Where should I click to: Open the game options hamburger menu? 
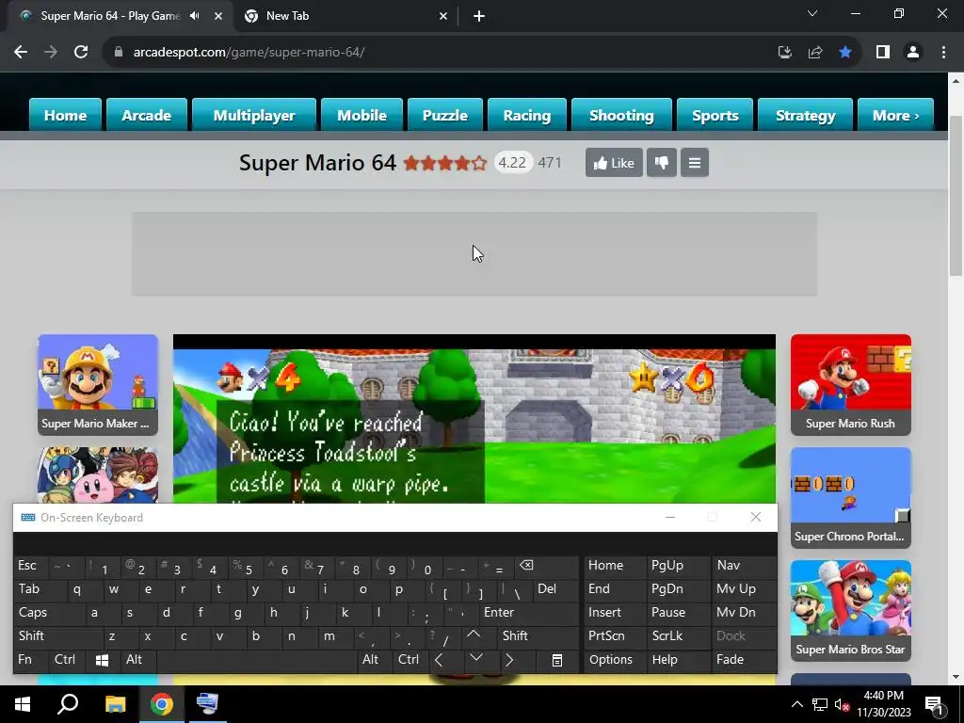(695, 163)
